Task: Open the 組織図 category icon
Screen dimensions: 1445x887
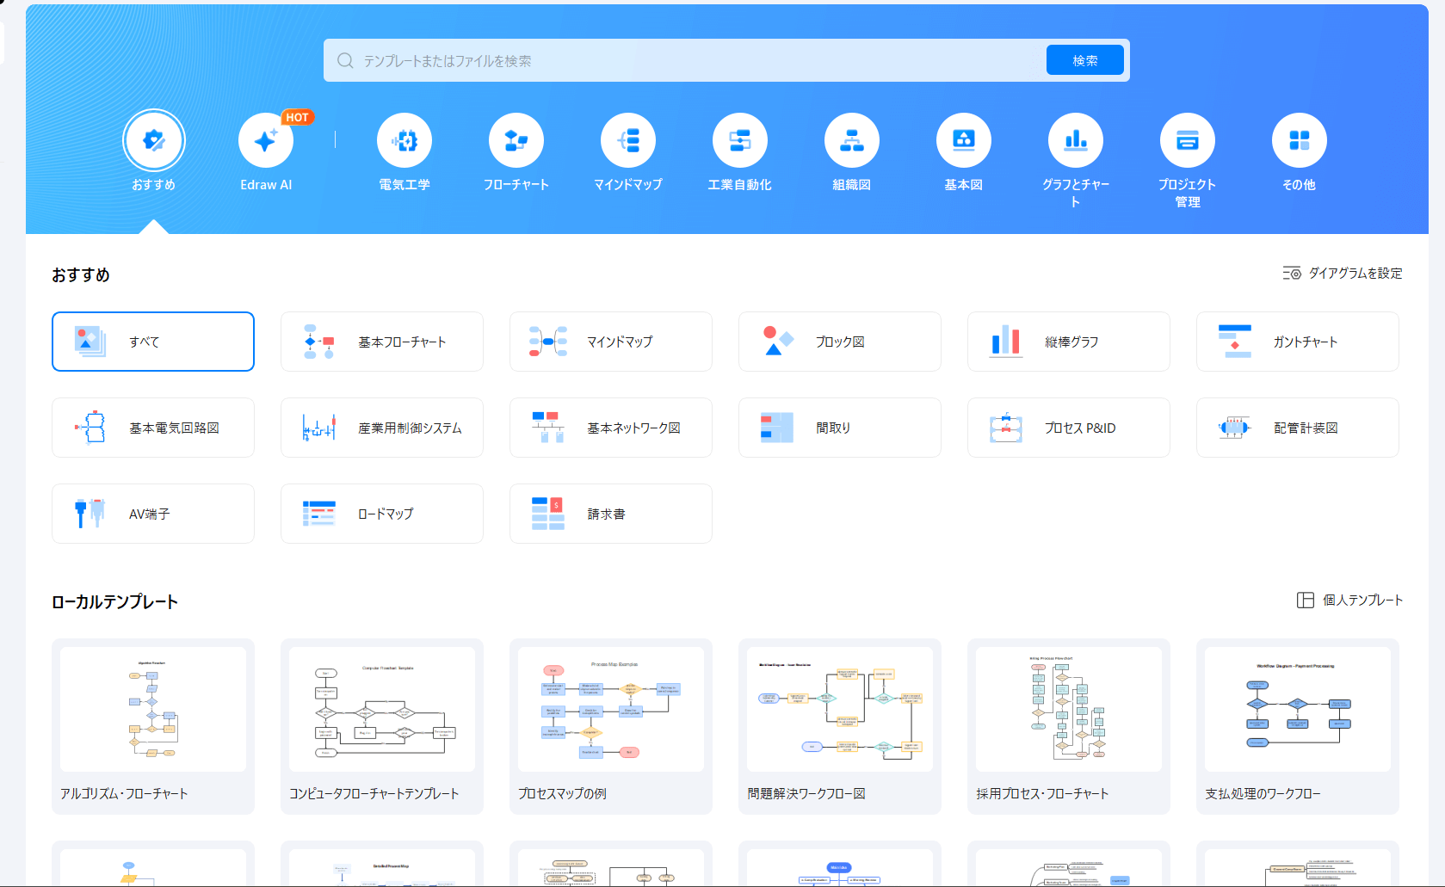Action: tap(852, 140)
